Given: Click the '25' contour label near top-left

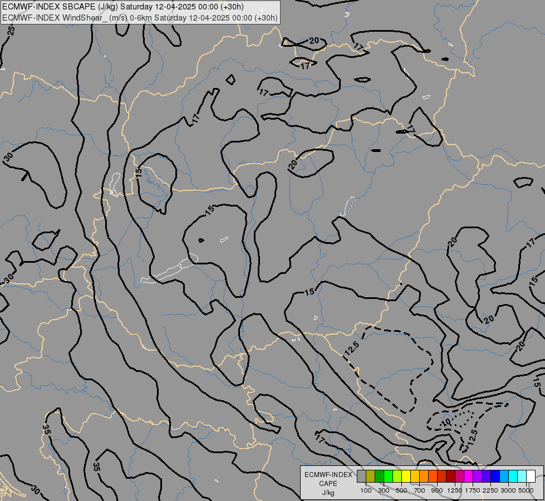Looking at the screenshot, I should click(x=11, y=31).
